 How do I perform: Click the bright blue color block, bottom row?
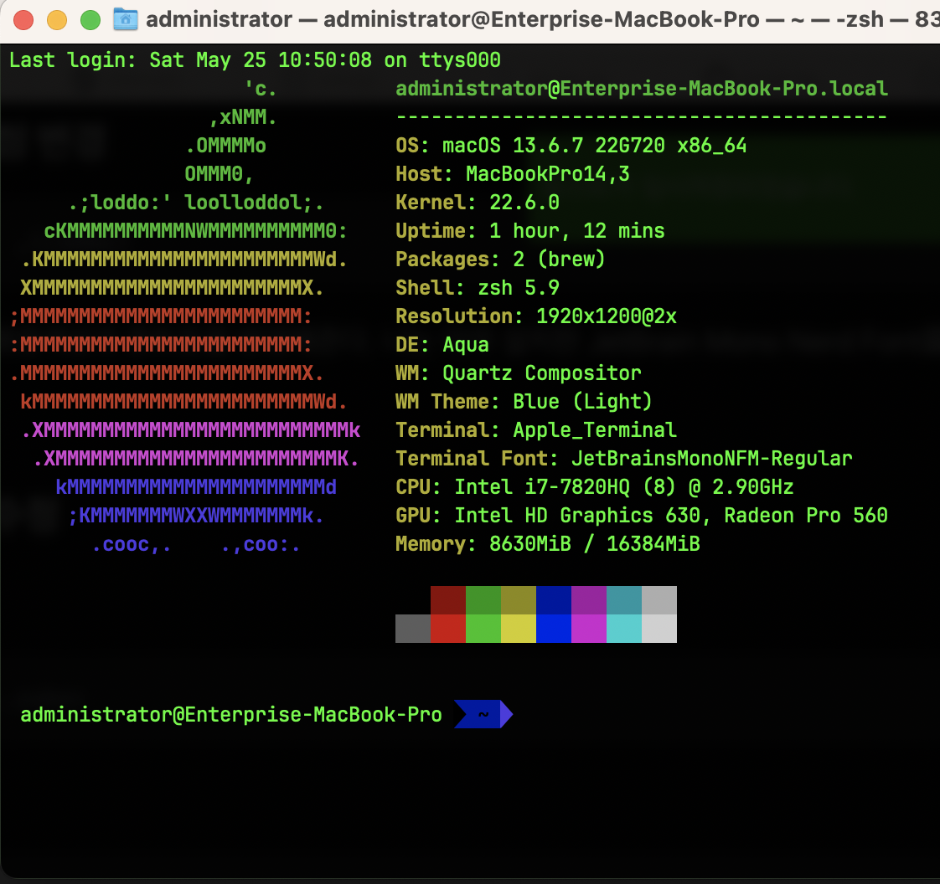coord(553,629)
